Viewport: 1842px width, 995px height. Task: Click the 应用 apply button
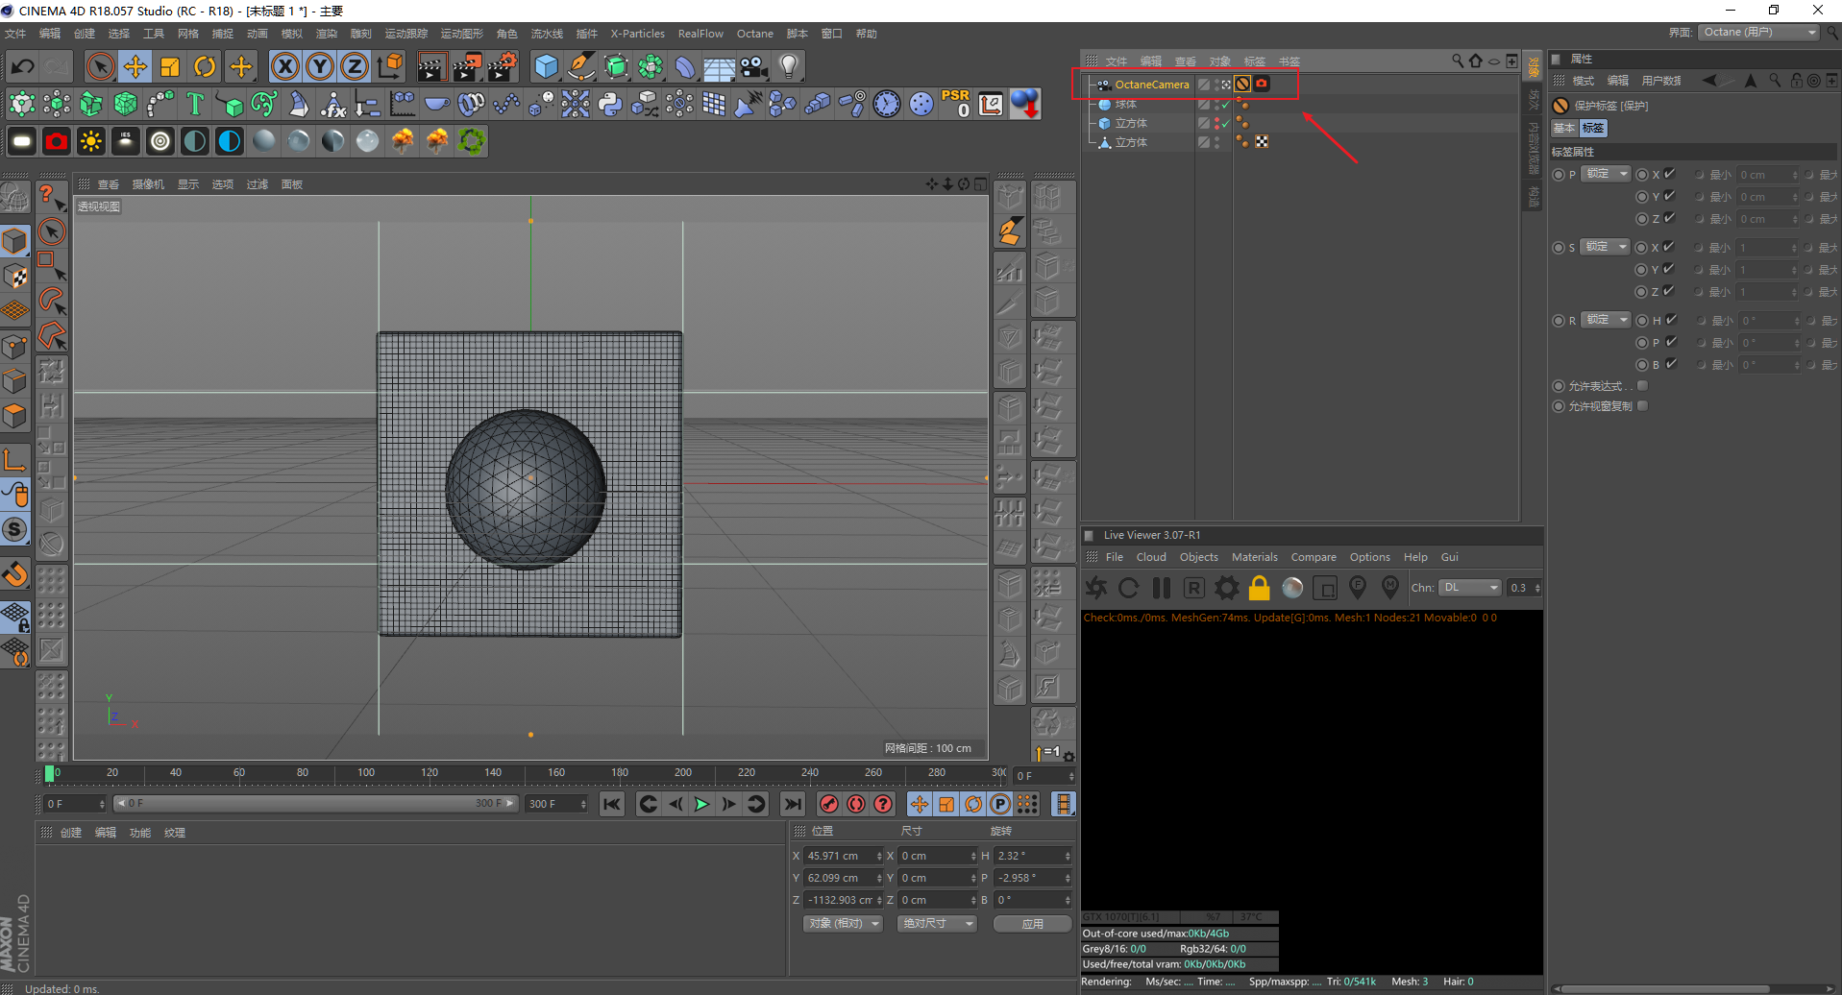click(x=1033, y=923)
